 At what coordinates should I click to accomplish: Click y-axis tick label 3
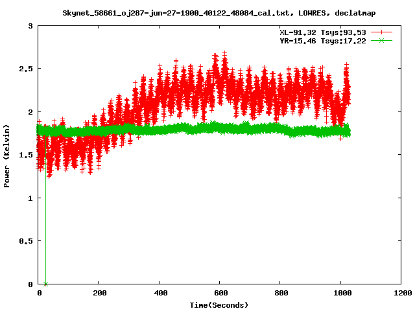point(30,26)
